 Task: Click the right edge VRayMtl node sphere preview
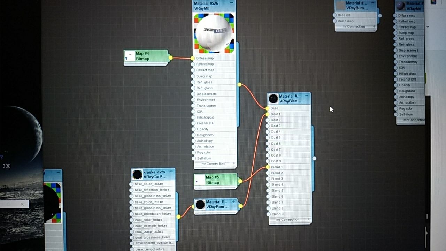pyautogui.click(x=401, y=6)
